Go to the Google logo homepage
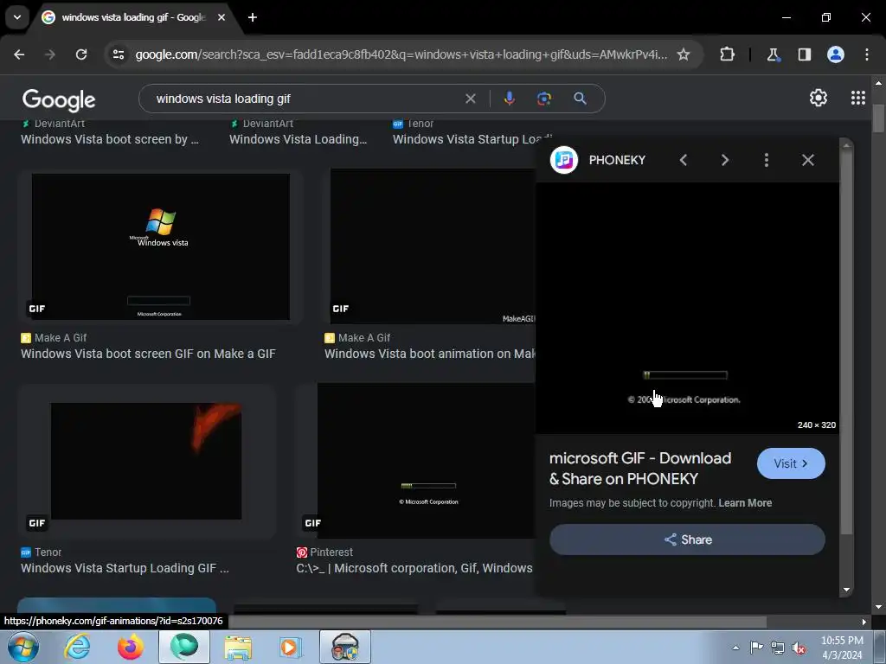Screen dimensions: 886x664 (x=59, y=100)
